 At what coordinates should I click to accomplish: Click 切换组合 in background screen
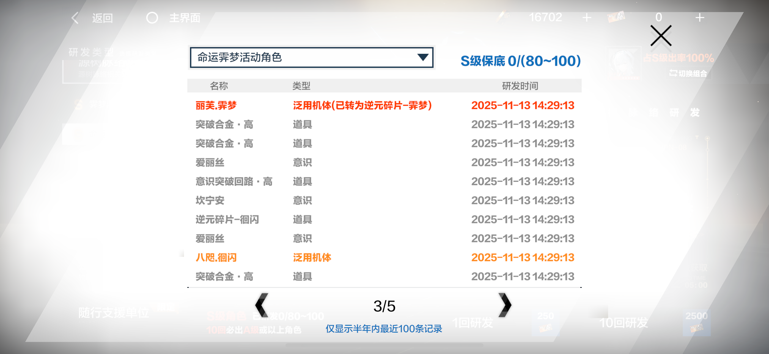click(x=688, y=73)
